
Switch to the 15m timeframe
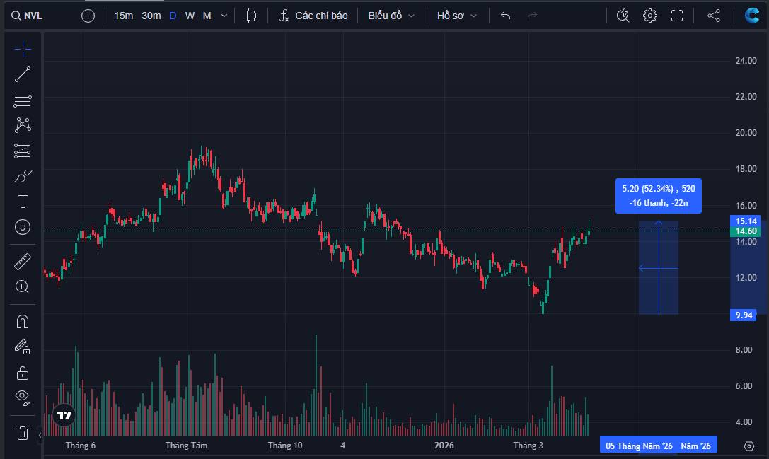click(123, 16)
